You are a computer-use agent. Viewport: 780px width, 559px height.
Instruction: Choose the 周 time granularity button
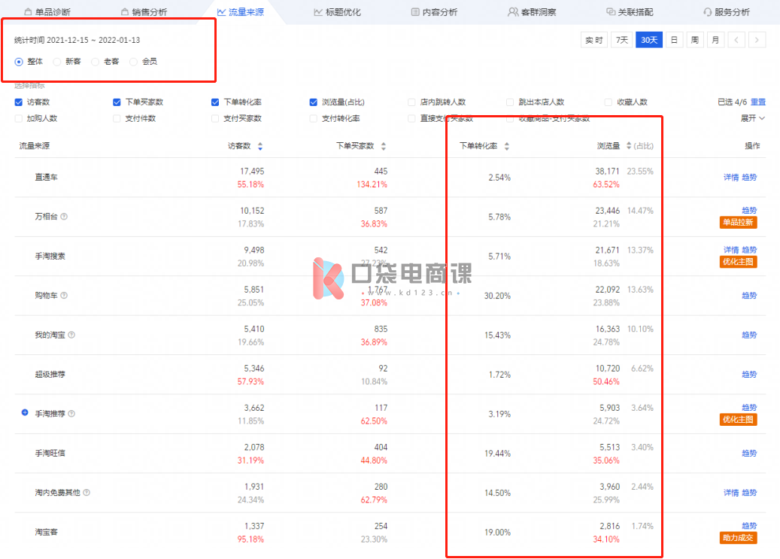coord(695,40)
